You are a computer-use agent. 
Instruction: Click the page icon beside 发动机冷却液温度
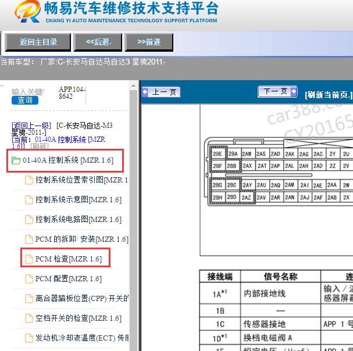click(x=29, y=338)
